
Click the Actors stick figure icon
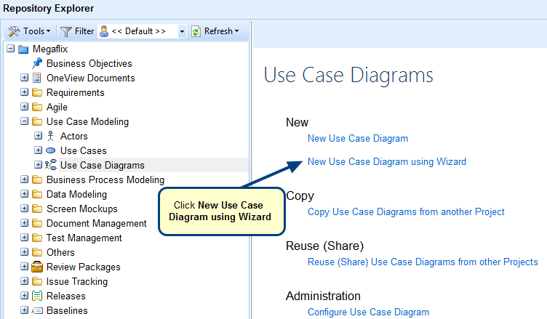50,136
